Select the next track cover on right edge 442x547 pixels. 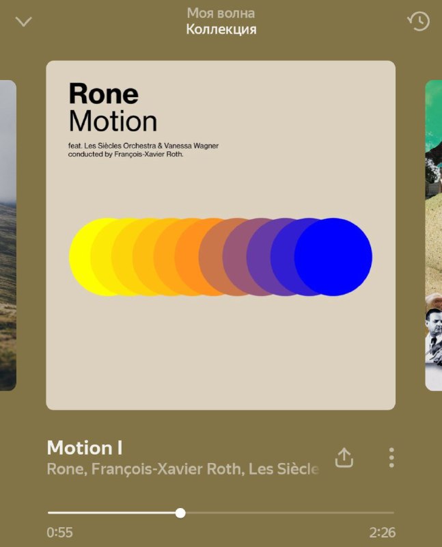(x=434, y=235)
